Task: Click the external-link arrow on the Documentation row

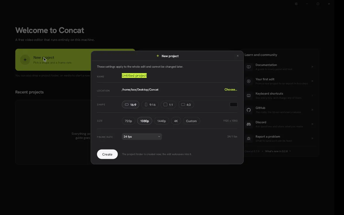Action: pos(312,67)
